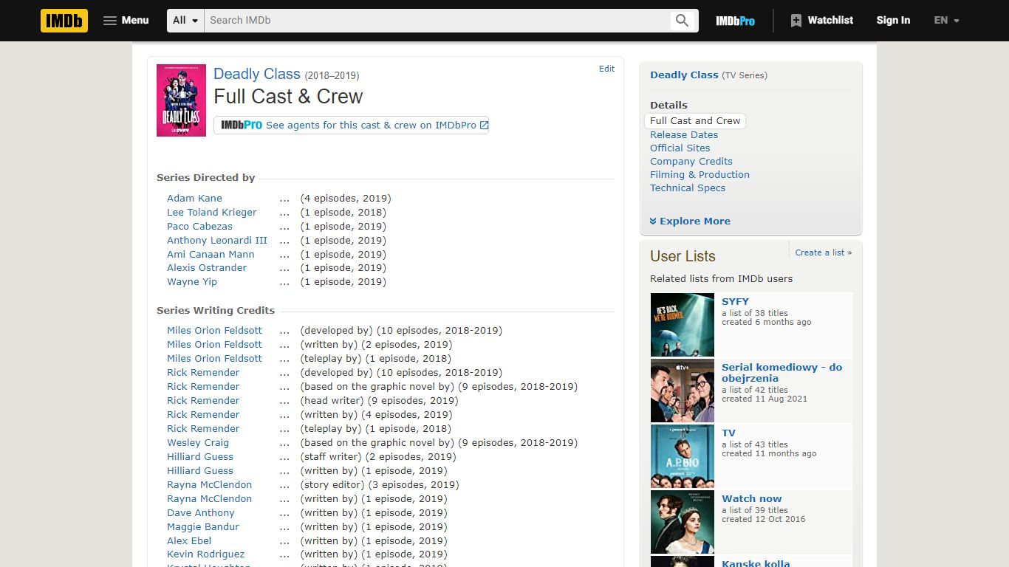Image resolution: width=1009 pixels, height=567 pixels.
Task: See agents for this cast on IMDbPro
Action: coord(351,126)
